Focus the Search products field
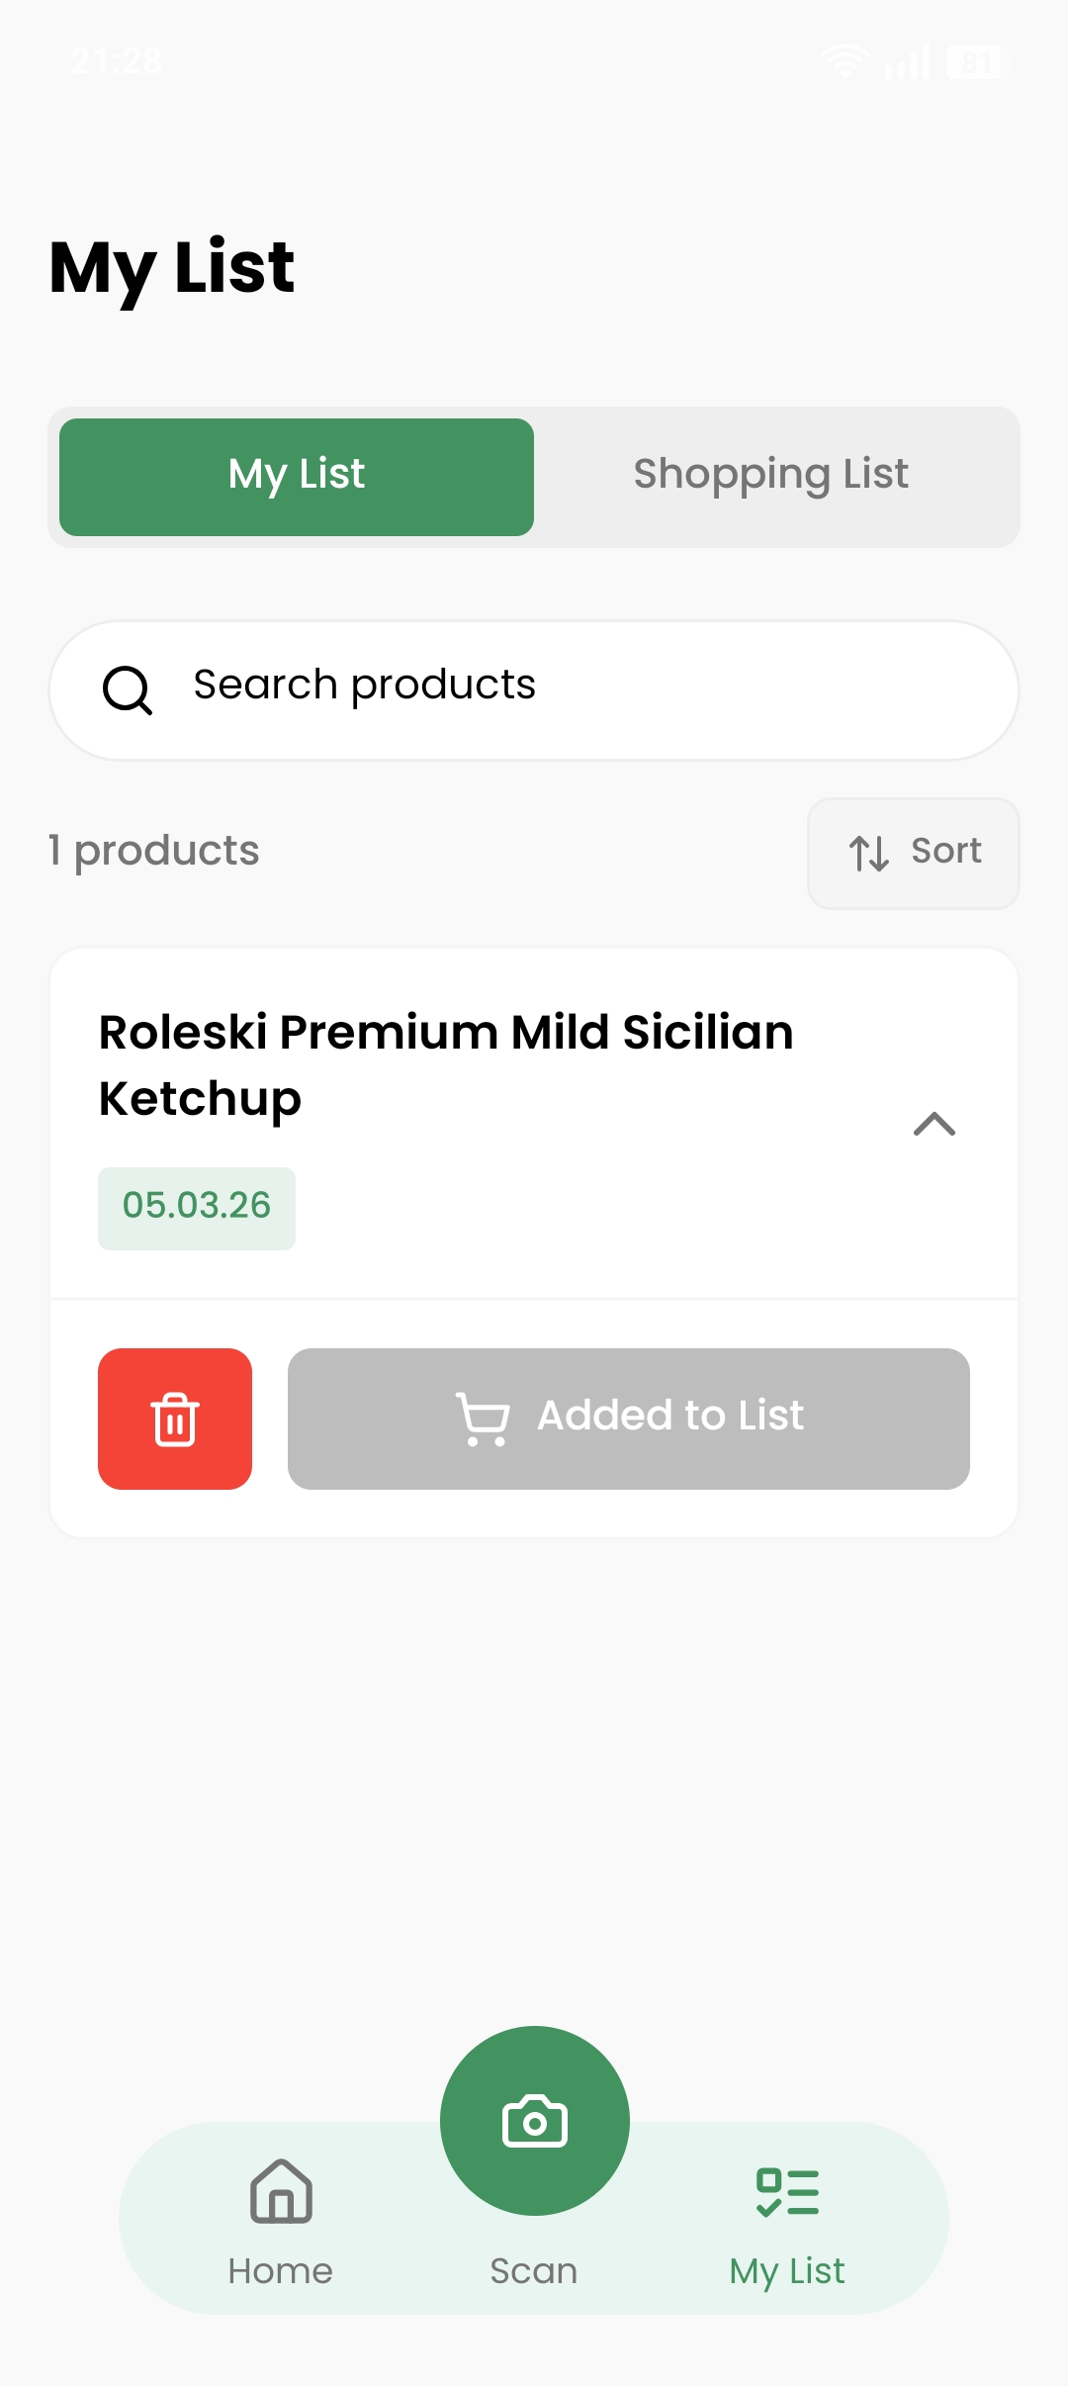1068x2386 pixels. click(534, 690)
